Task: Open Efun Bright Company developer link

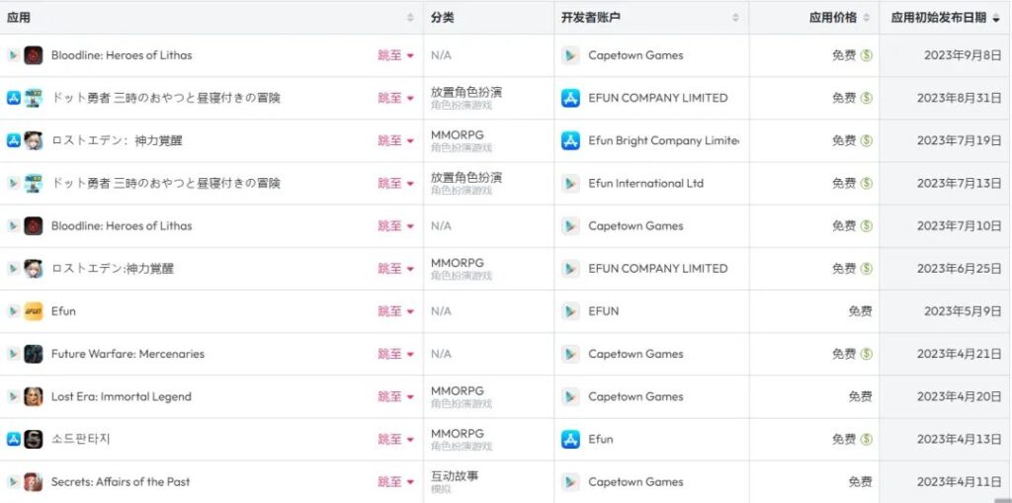Action: [x=663, y=140]
